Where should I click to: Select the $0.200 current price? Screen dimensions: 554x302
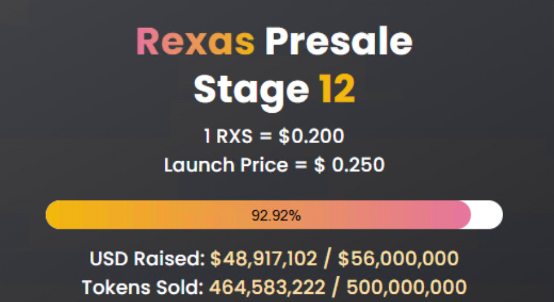click(x=311, y=137)
